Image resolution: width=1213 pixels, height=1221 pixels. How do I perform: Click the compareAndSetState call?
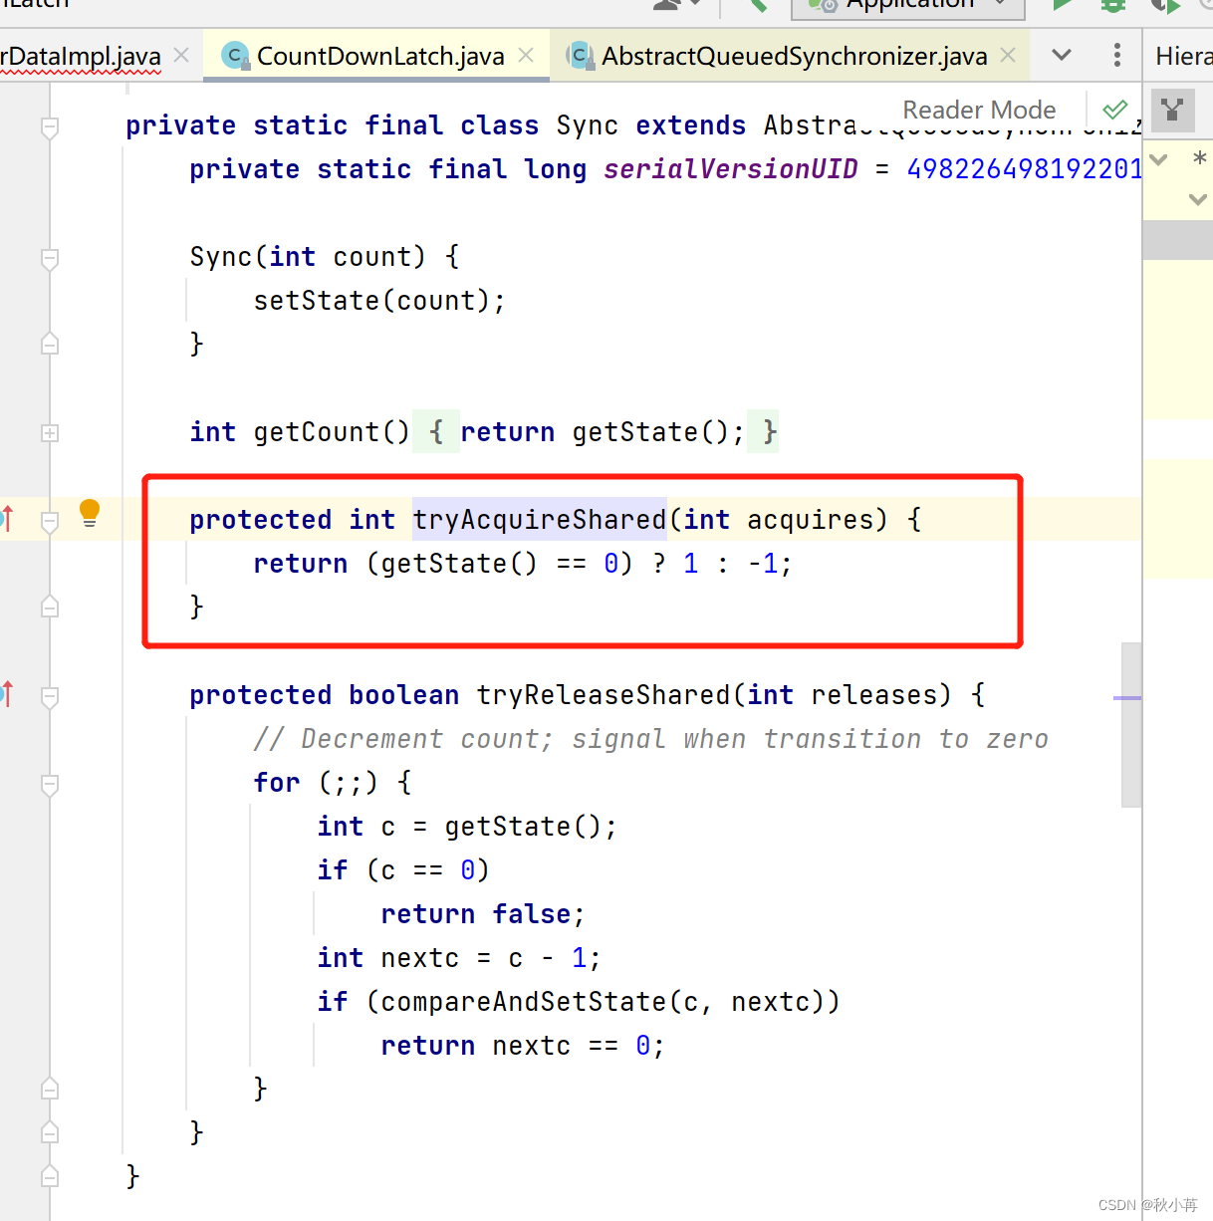(x=608, y=1001)
